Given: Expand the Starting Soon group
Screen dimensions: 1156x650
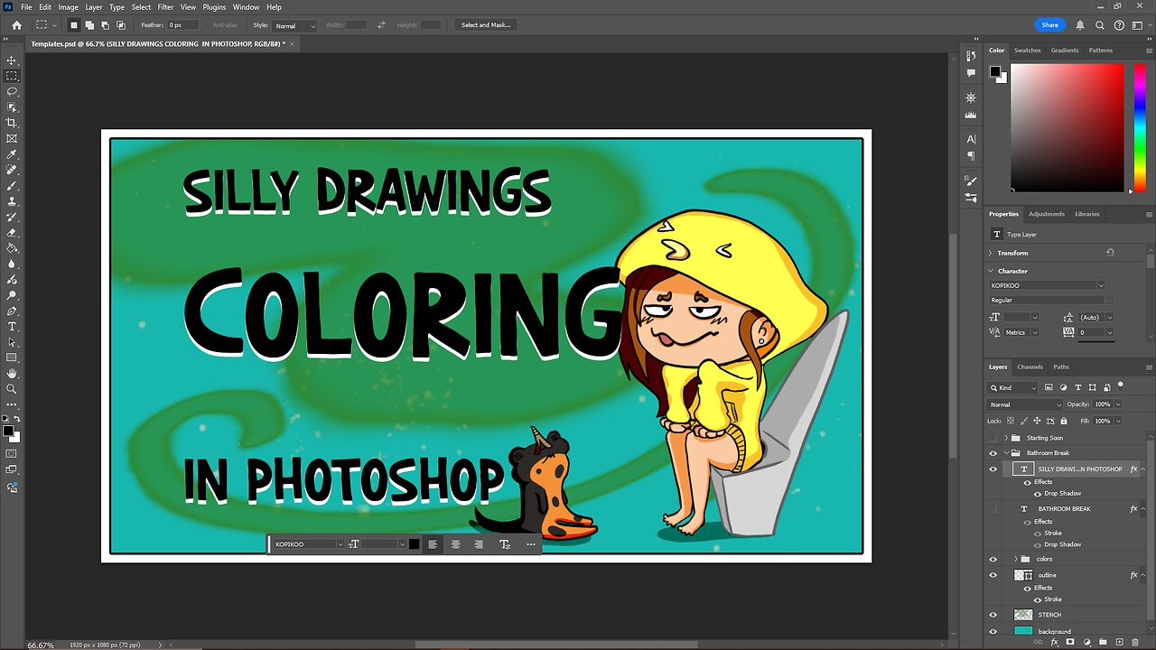Looking at the screenshot, I should click(x=1006, y=438).
